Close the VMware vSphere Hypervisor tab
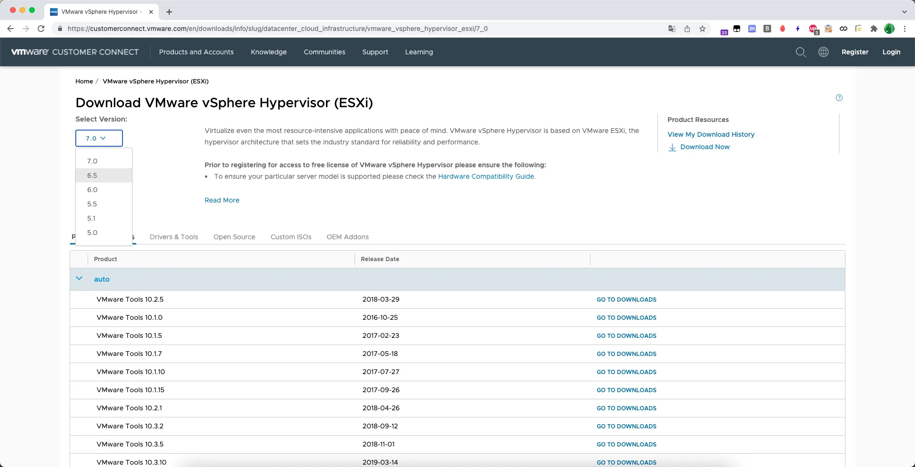 151,11
